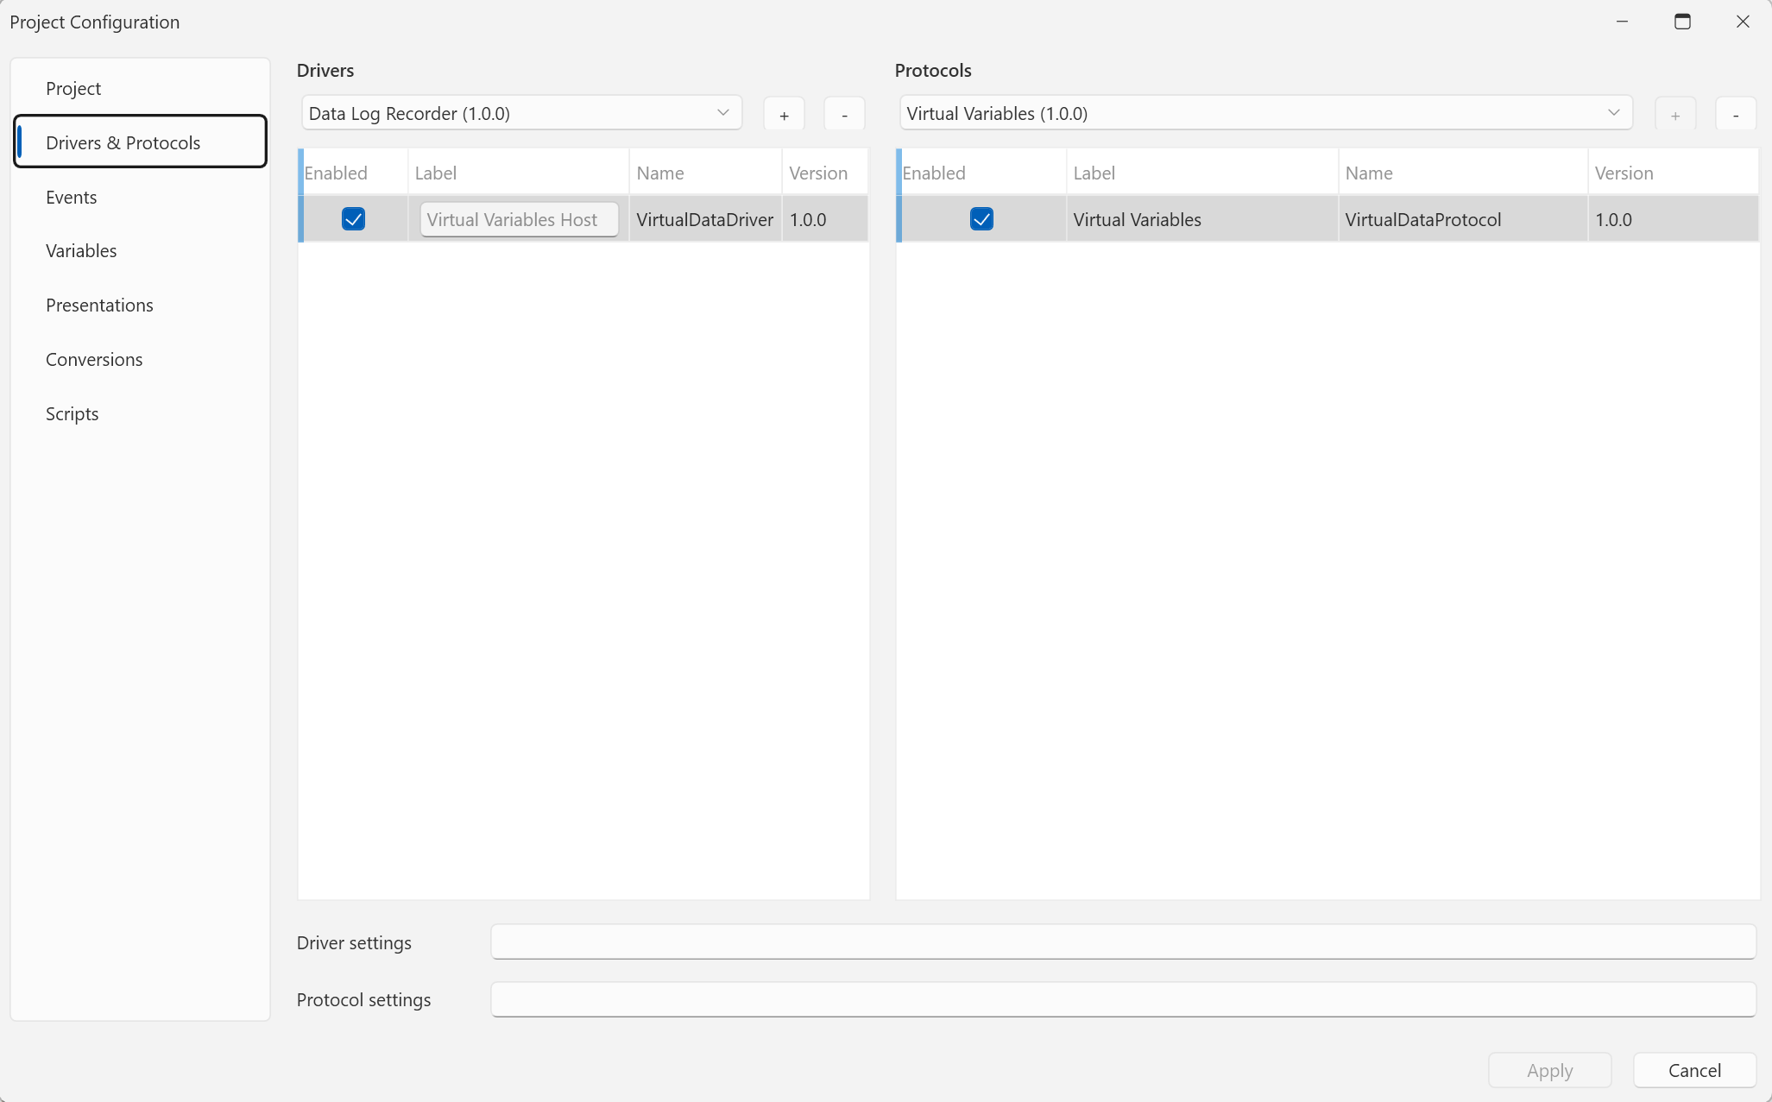
Task: Remove protocol using the minus button
Action: [x=1735, y=114]
